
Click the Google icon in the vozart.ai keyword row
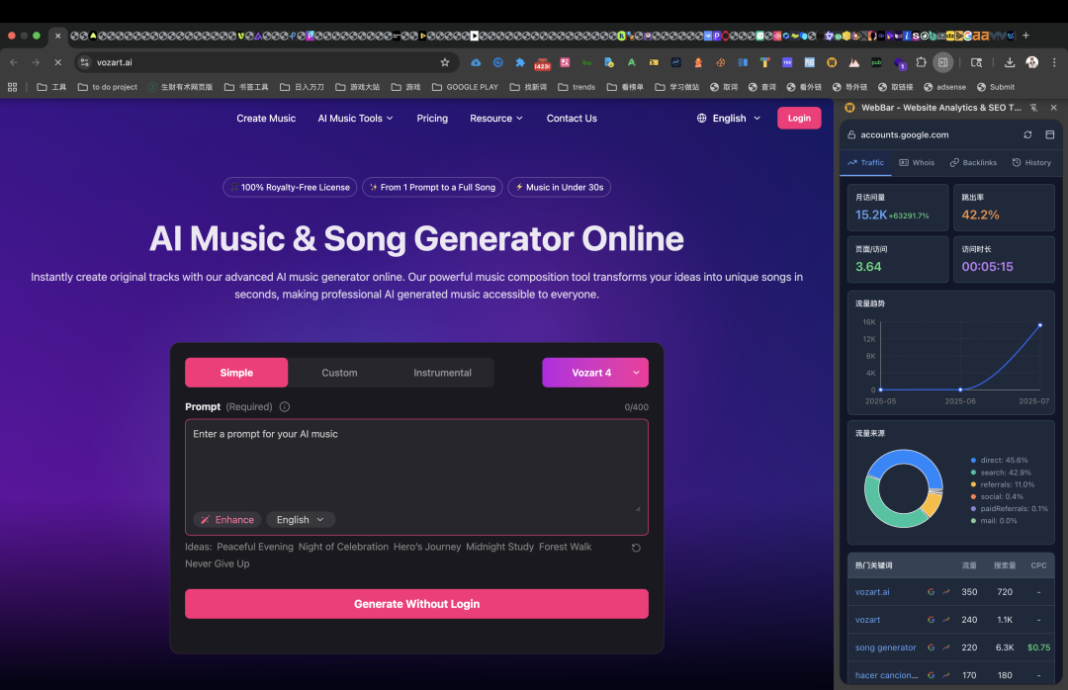(x=932, y=592)
